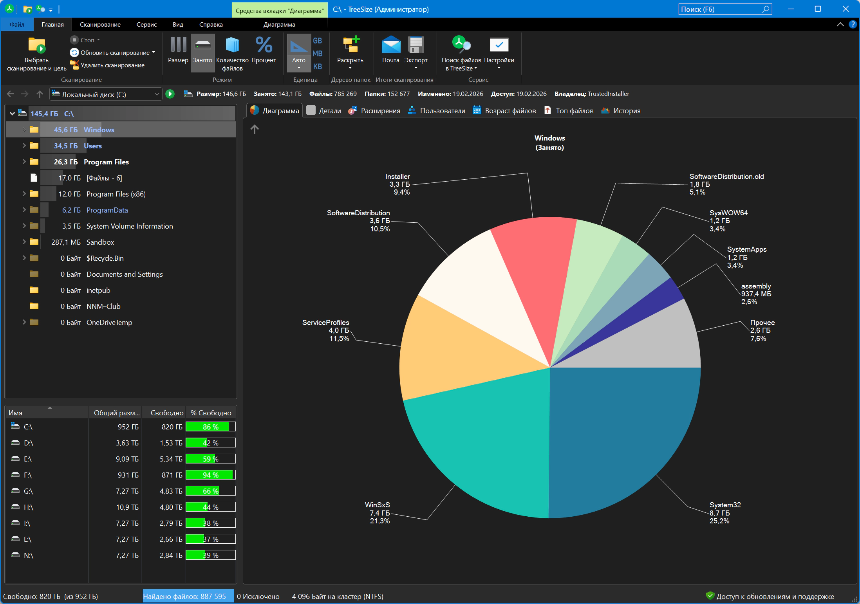Click the Delete scan icon
The image size is (860, 604).
tap(74, 65)
